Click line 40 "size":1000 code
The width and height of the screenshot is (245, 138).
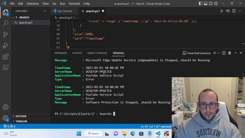(83, 34)
